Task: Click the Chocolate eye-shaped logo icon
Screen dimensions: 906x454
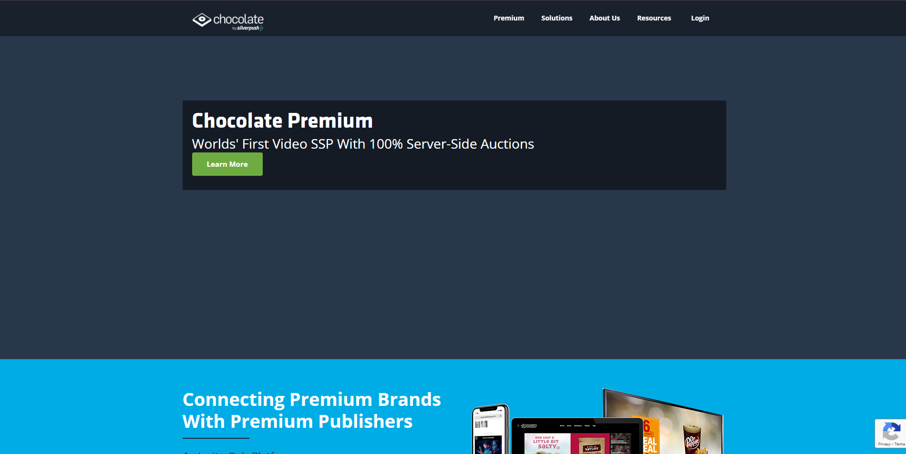Action: 202,20
